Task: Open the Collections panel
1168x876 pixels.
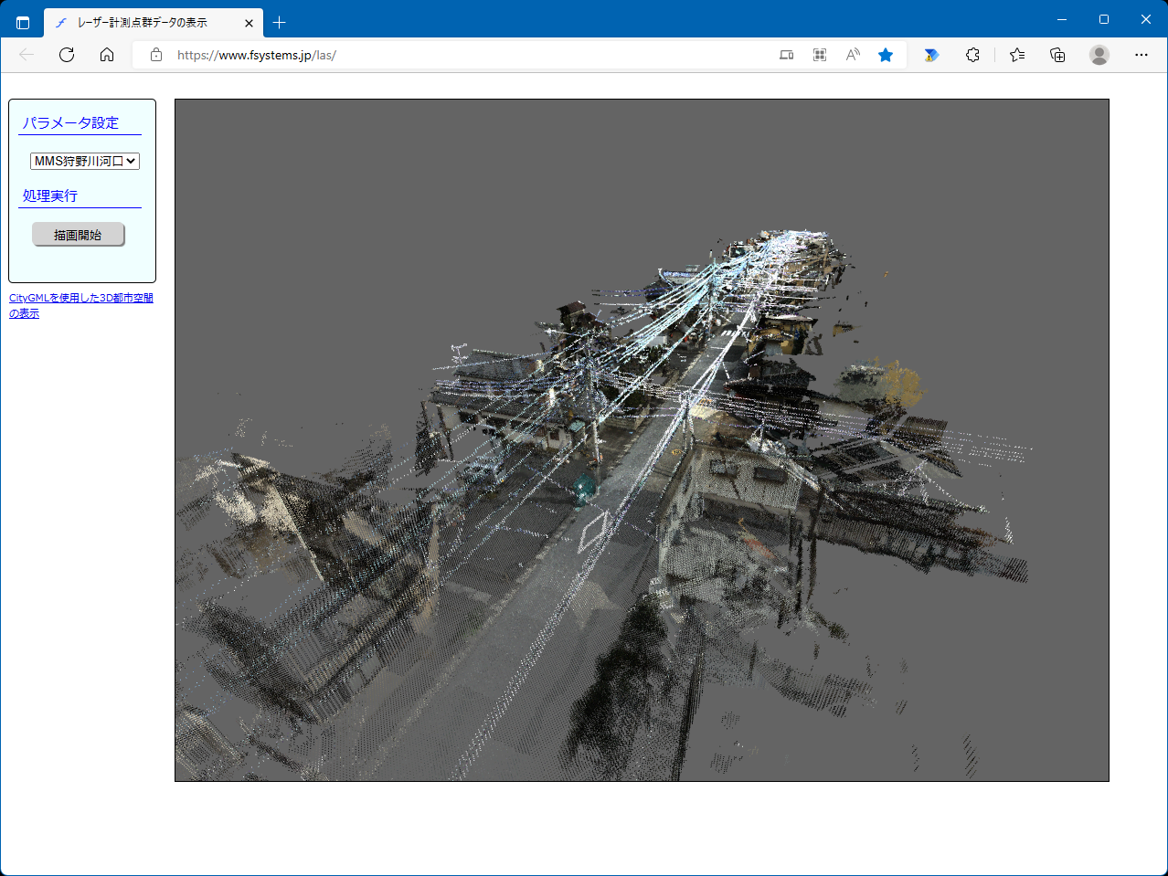Action: pyautogui.click(x=1057, y=55)
